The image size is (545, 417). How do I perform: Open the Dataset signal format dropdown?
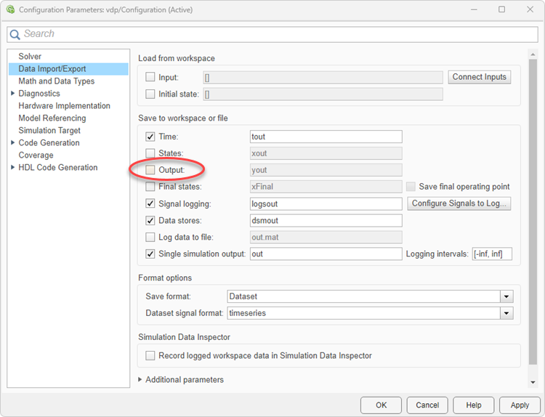506,313
